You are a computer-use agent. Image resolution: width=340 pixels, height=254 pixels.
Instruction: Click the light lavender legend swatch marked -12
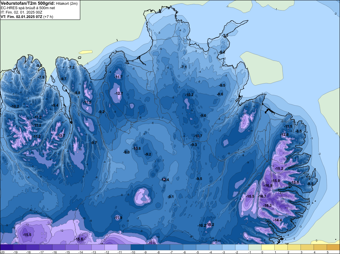coord(111,247)
